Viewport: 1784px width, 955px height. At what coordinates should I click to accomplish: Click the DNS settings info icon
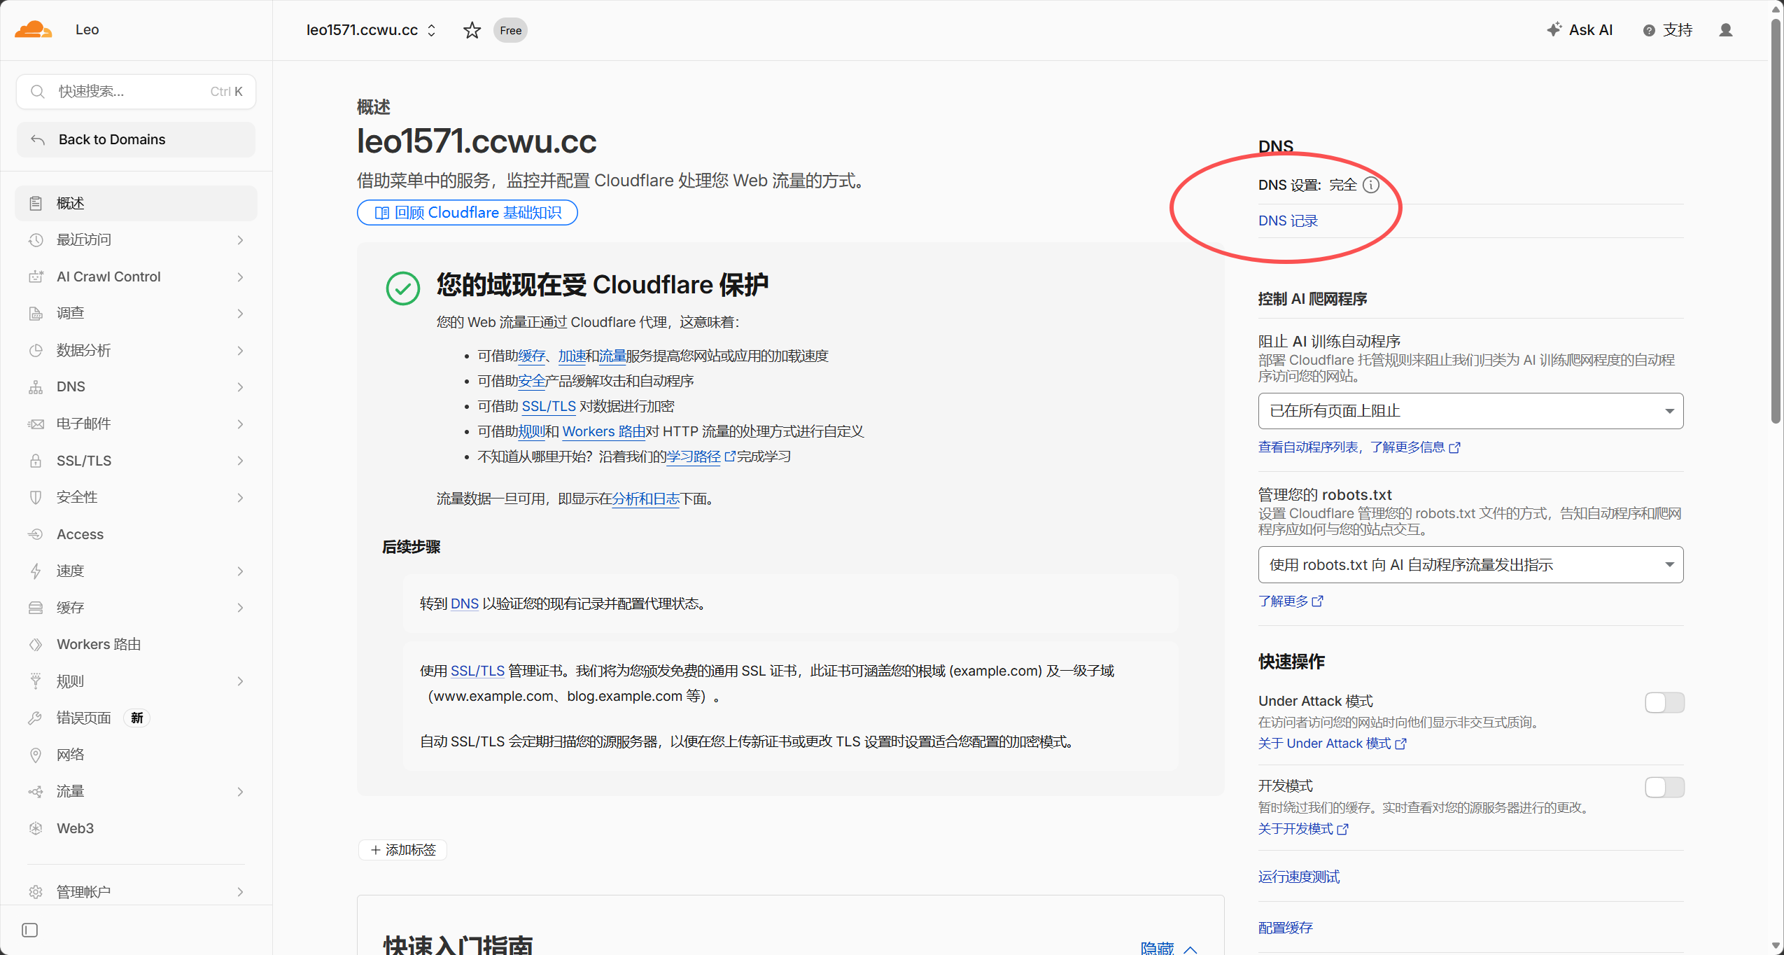pyautogui.click(x=1371, y=185)
